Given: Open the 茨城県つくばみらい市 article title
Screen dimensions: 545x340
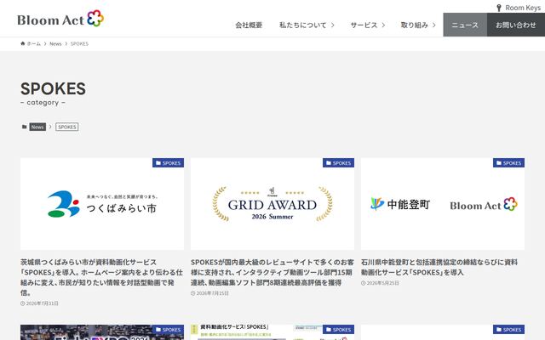Looking at the screenshot, I should (101, 277).
